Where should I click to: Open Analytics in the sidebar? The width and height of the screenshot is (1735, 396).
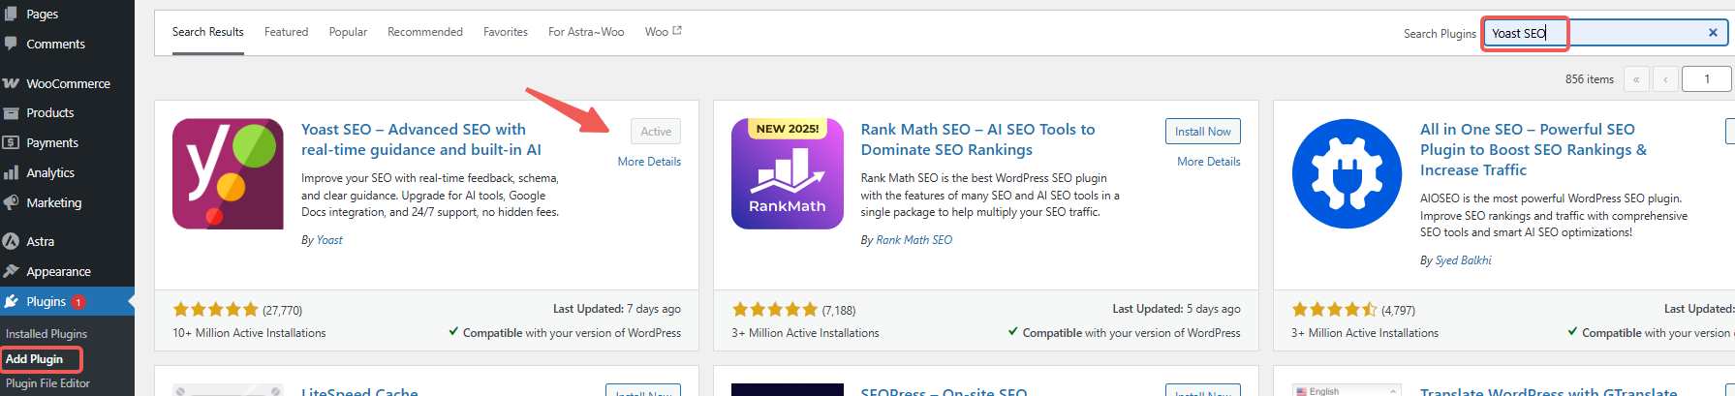[x=50, y=172]
